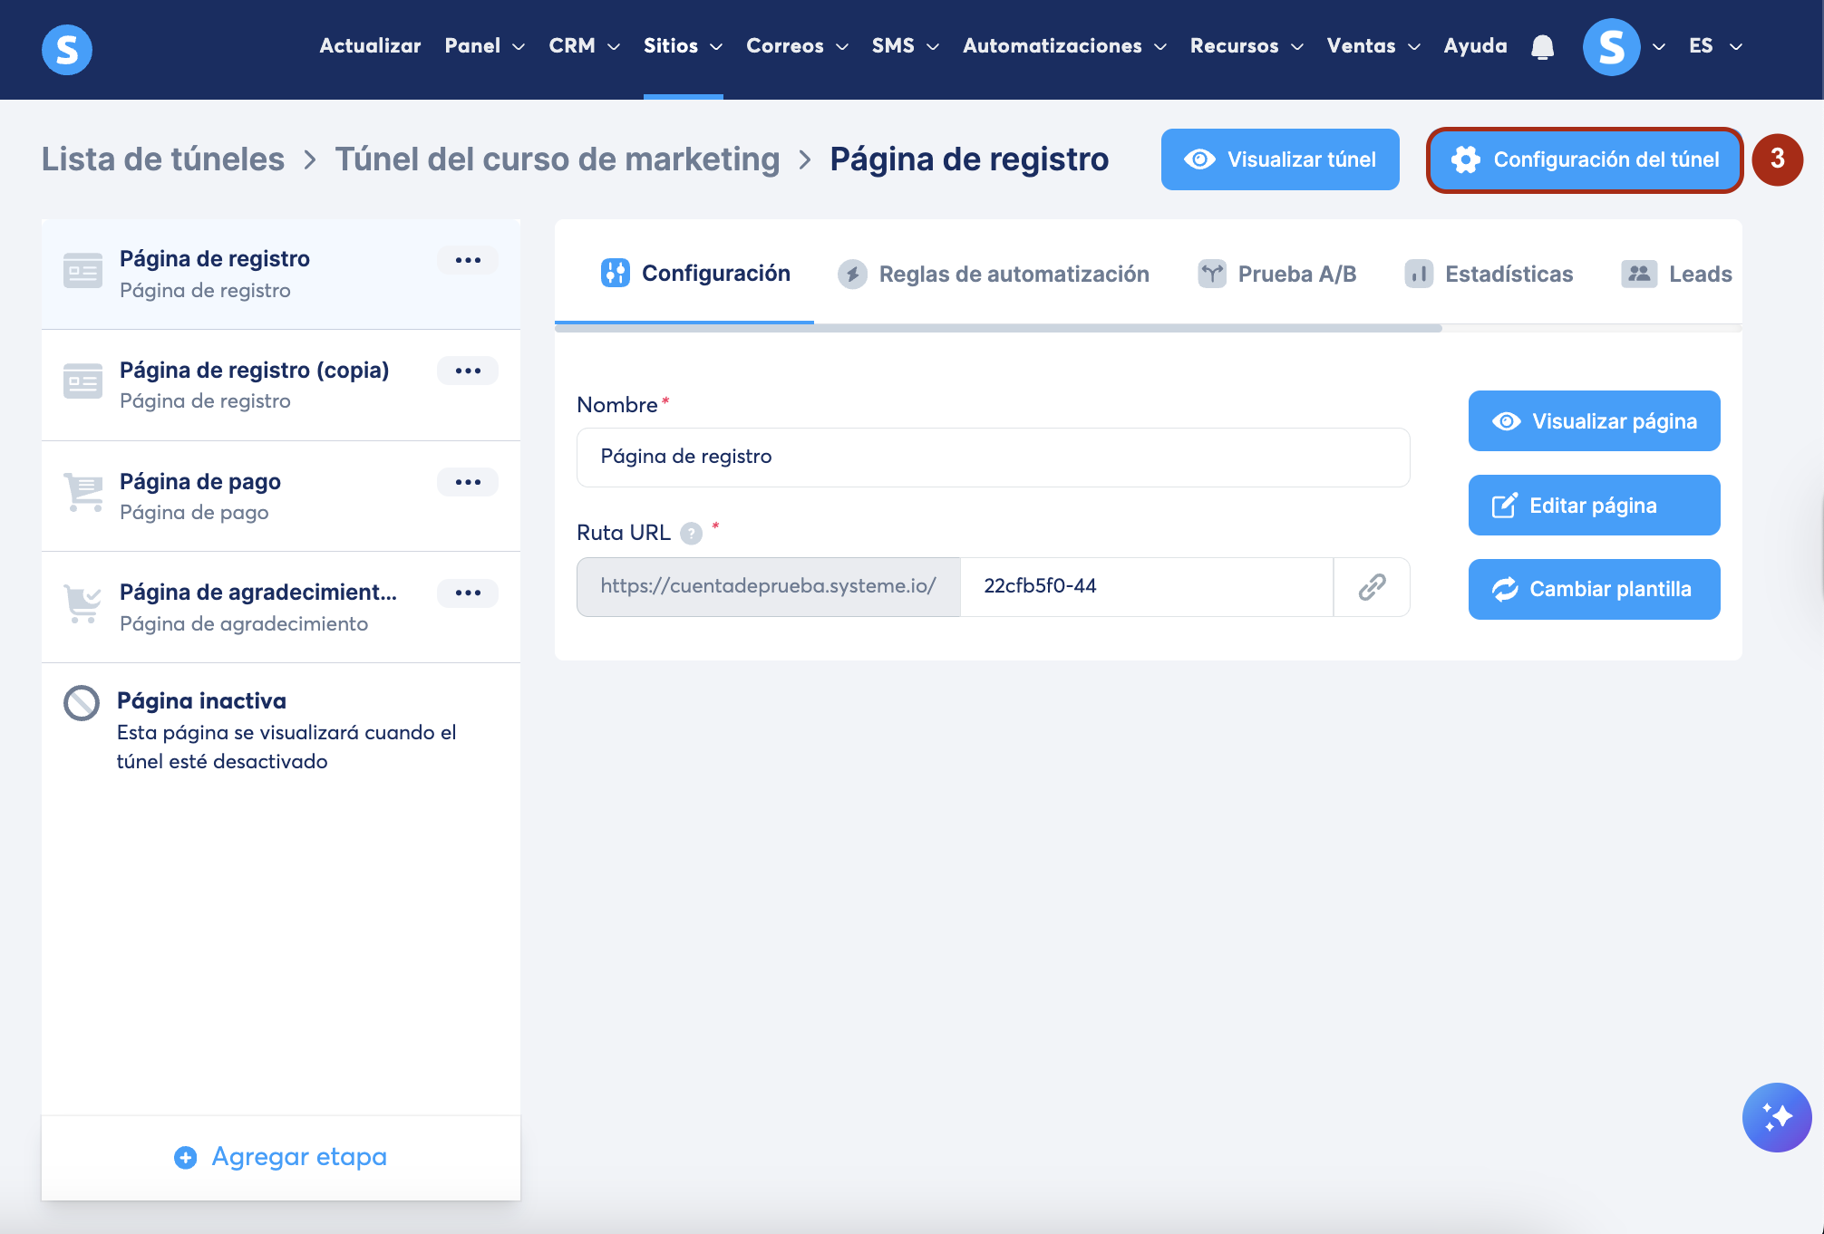Open the ES language dropdown
1824x1234 pixels.
(x=1715, y=46)
